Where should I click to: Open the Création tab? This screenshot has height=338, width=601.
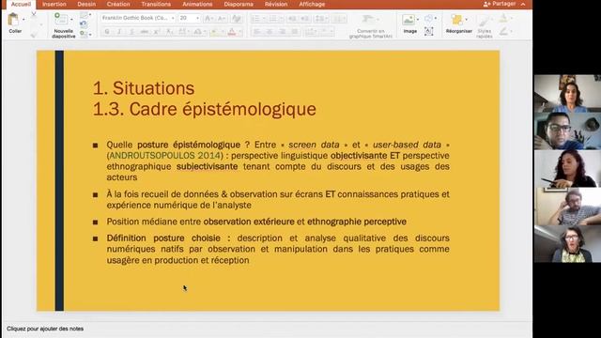click(118, 4)
